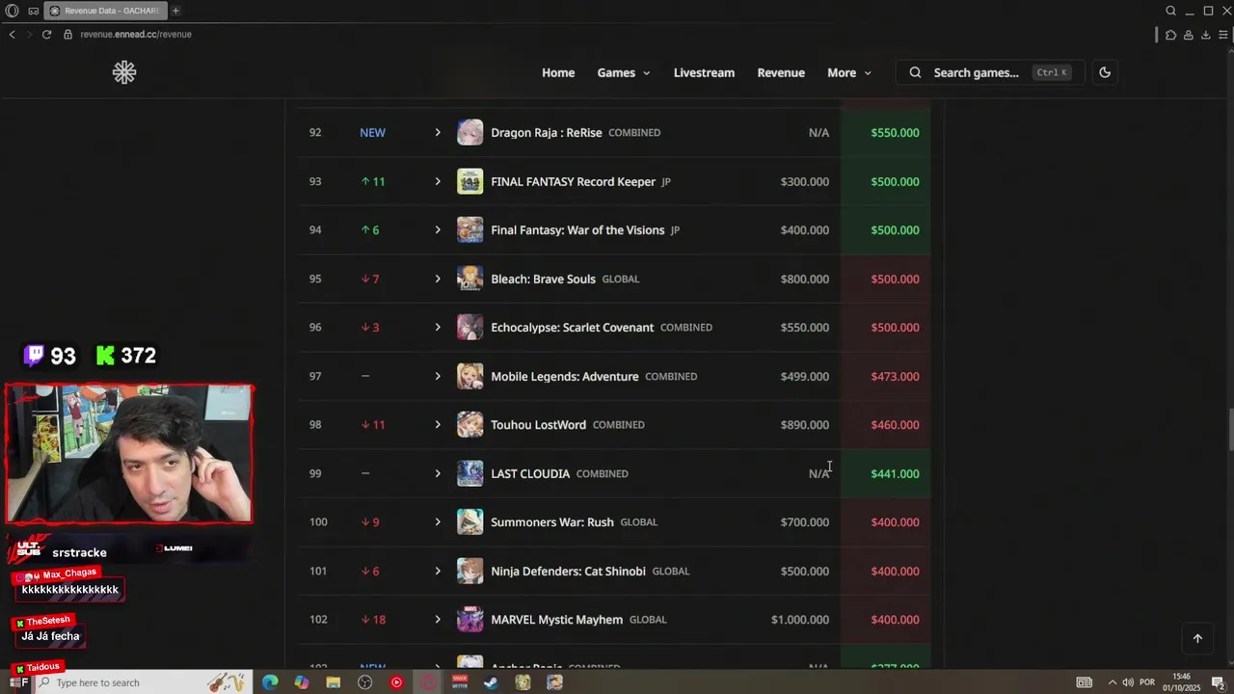Open File Explorer from taskbar

tap(334, 682)
